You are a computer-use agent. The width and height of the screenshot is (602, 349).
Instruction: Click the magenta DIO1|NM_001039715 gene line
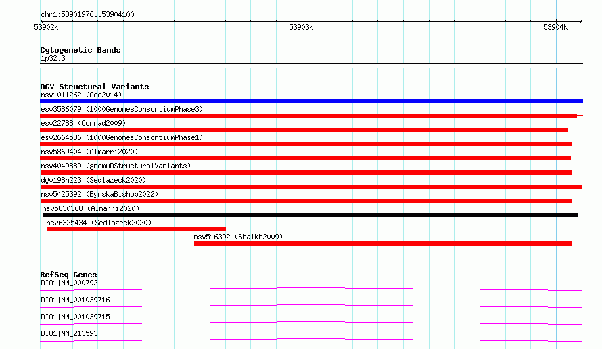tap(311, 323)
